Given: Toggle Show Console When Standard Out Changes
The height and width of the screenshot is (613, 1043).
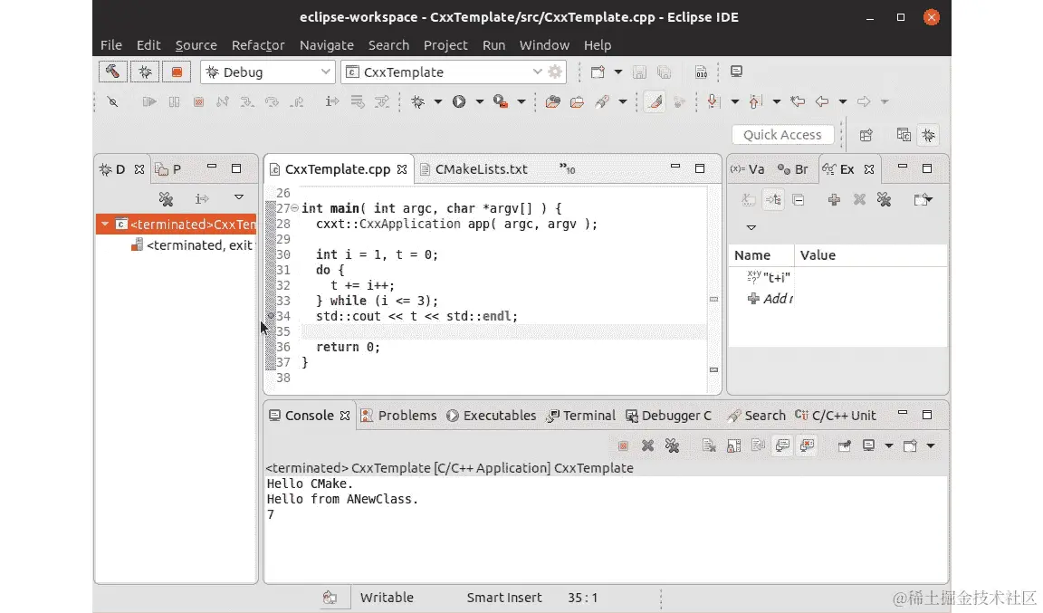Looking at the screenshot, I should point(783,445).
